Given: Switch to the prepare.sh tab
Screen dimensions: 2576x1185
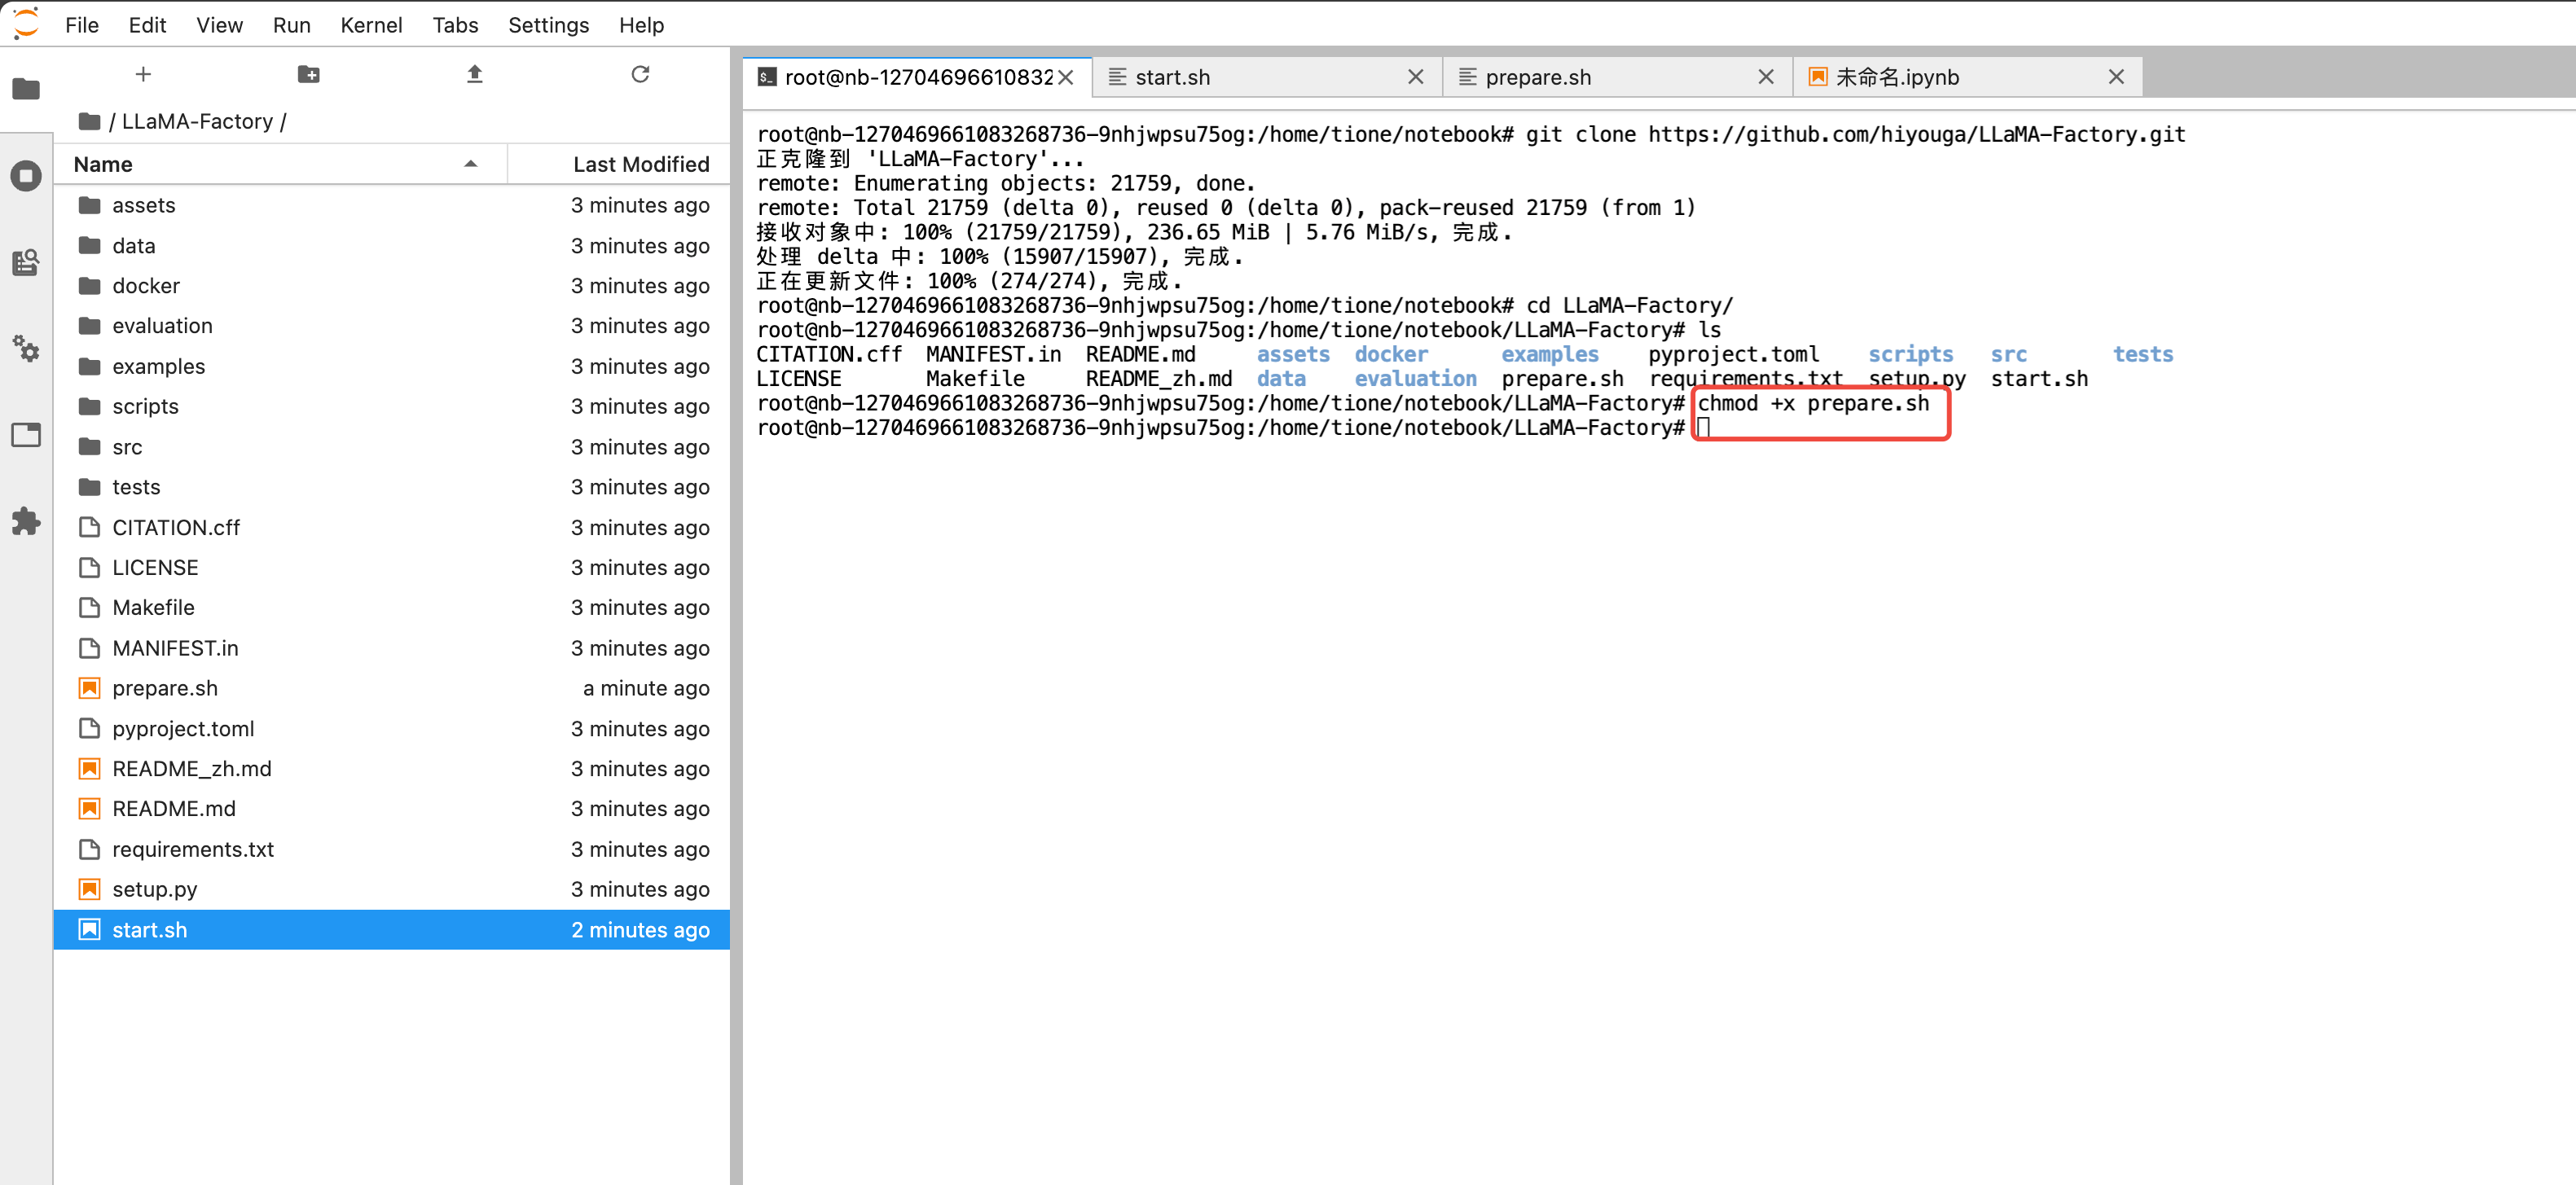Looking at the screenshot, I should (1616, 77).
